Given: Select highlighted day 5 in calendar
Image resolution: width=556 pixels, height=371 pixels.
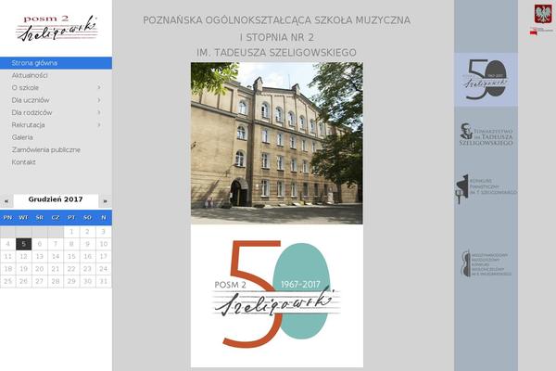Looking at the screenshot, I should (x=24, y=244).
